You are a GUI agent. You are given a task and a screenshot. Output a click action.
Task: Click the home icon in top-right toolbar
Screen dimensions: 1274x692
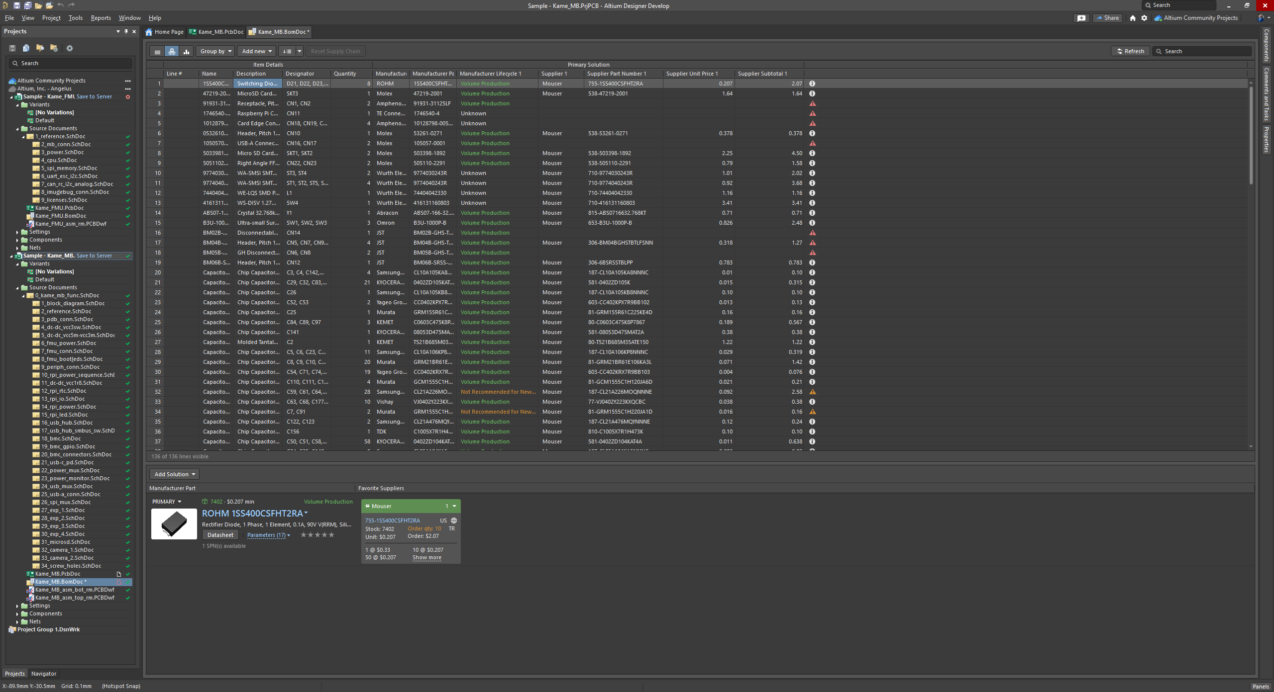pyautogui.click(x=1133, y=18)
